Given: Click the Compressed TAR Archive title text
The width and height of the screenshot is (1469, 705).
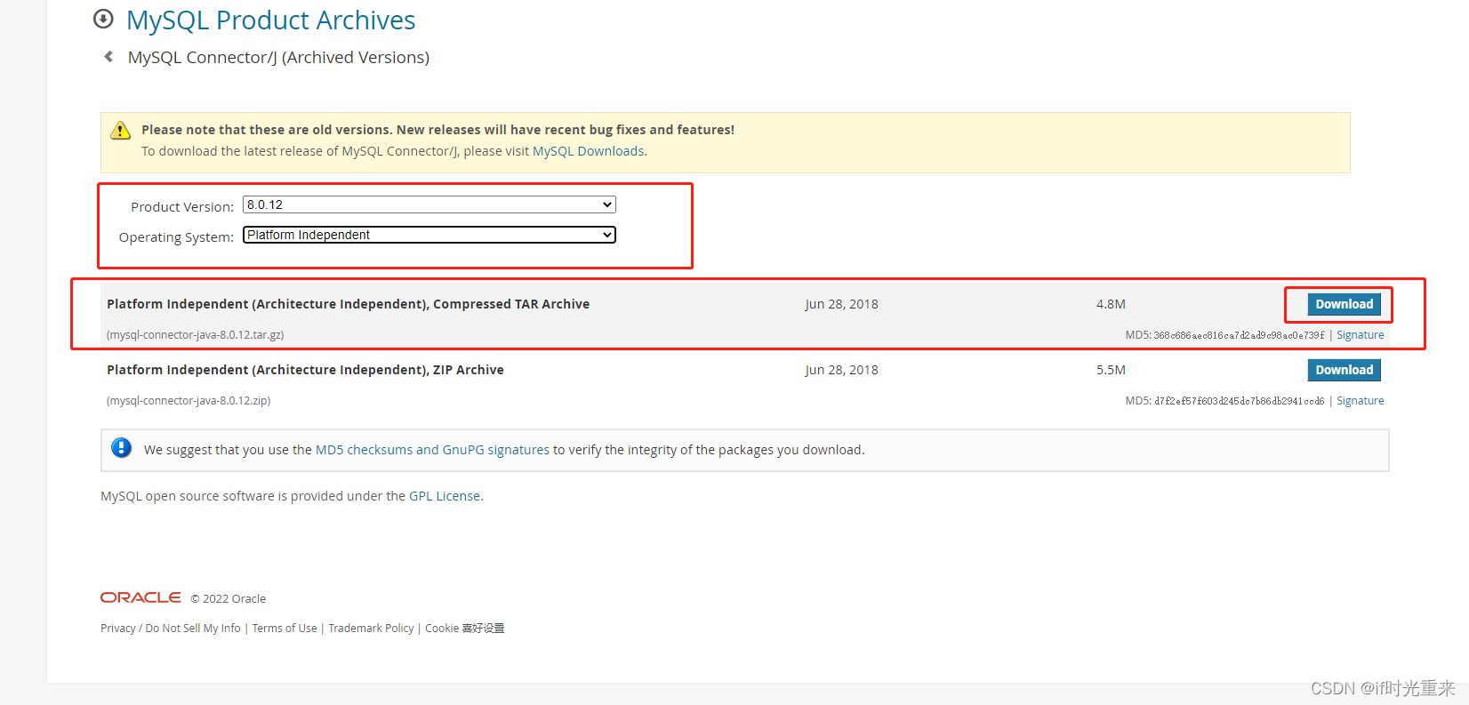Looking at the screenshot, I should coord(348,304).
